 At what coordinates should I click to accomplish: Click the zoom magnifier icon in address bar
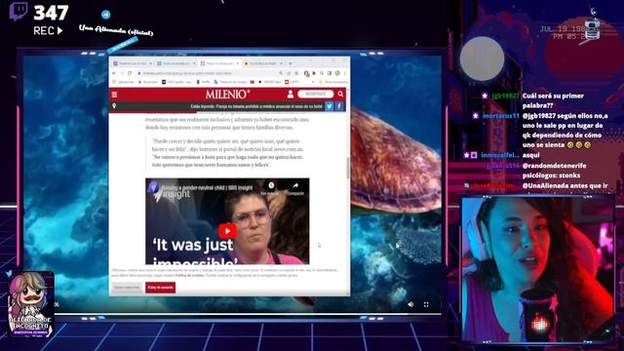[281, 73]
